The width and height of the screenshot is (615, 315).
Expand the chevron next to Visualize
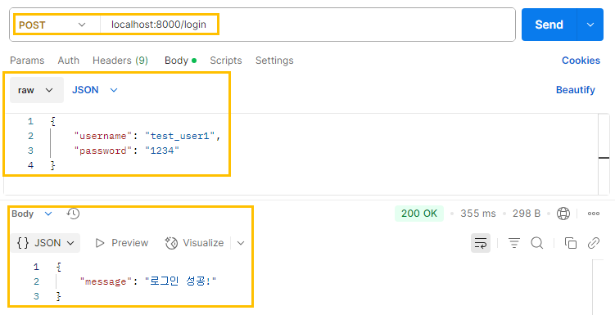(x=241, y=243)
